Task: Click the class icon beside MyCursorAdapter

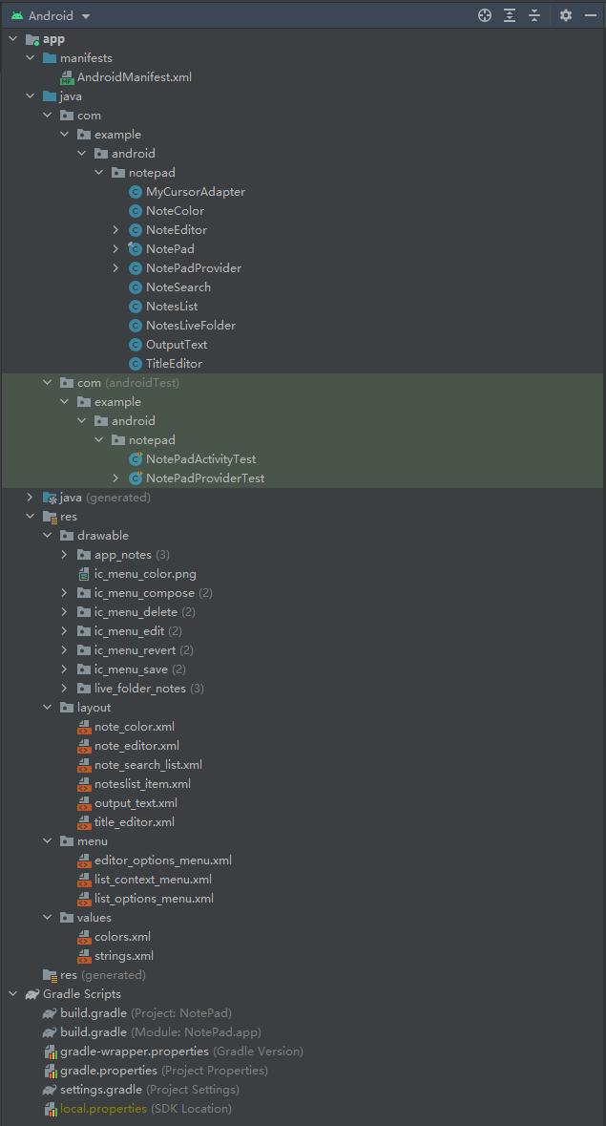Action: [134, 191]
